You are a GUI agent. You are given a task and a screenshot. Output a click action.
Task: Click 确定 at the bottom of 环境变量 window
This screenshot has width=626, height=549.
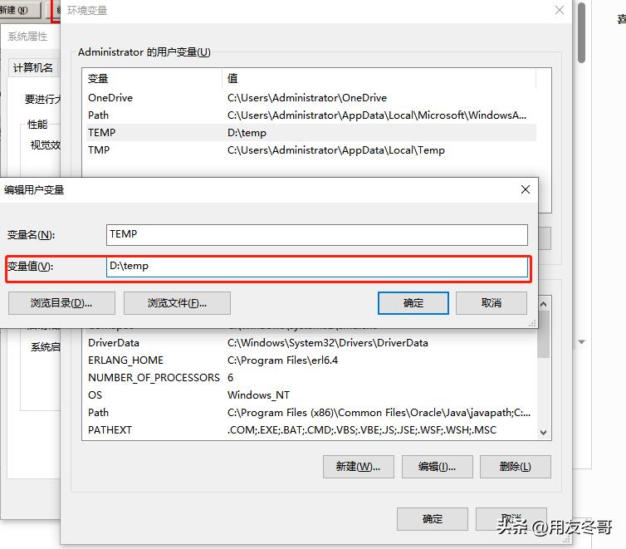pyautogui.click(x=433, y=519)
